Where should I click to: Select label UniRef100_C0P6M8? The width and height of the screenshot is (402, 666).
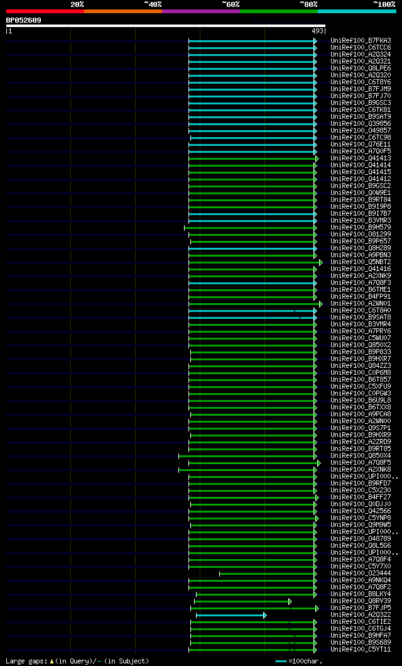[x=361, y=372]
